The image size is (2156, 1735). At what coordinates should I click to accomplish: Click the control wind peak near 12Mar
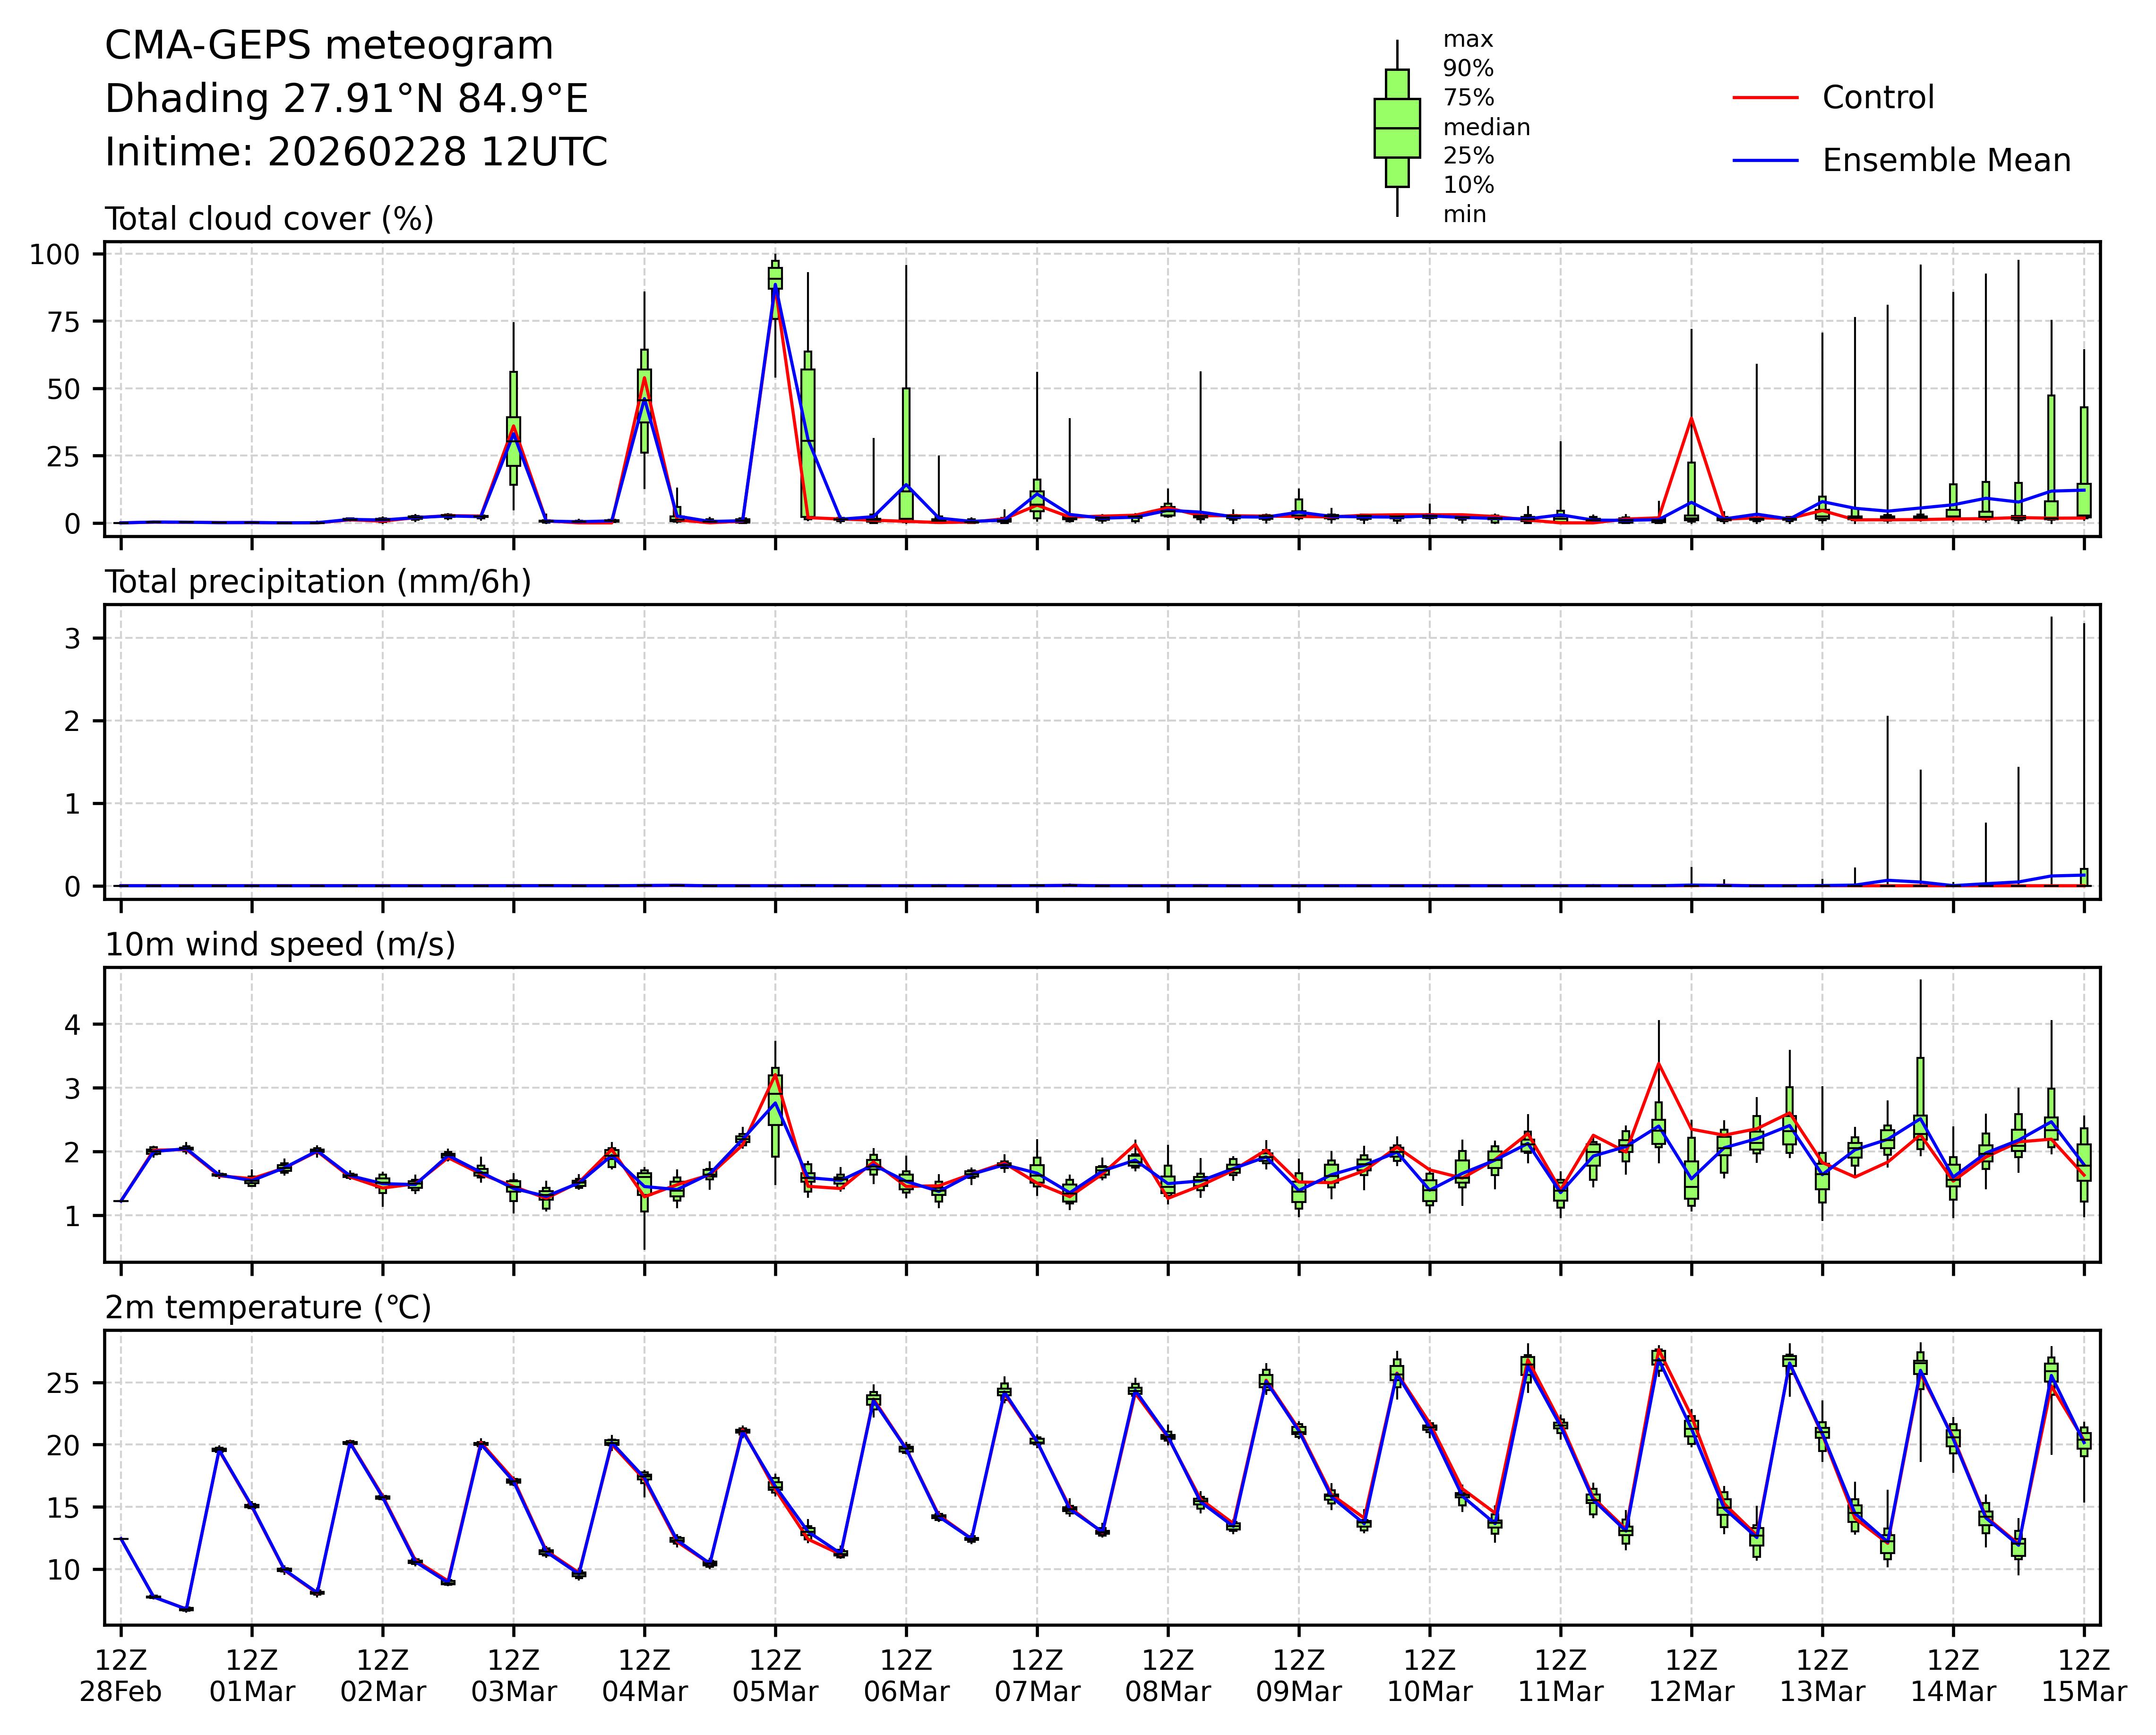[x=1659, y=1064]
